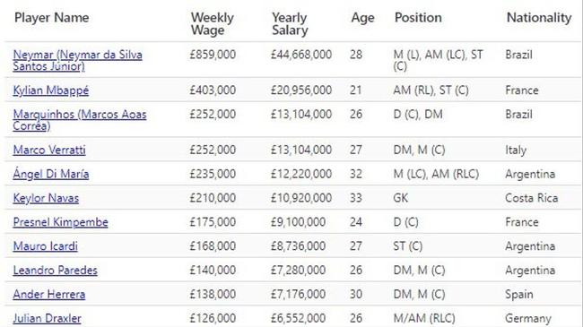
Task: Open Kylian Mbappé's player page
Action: (51, 90)
